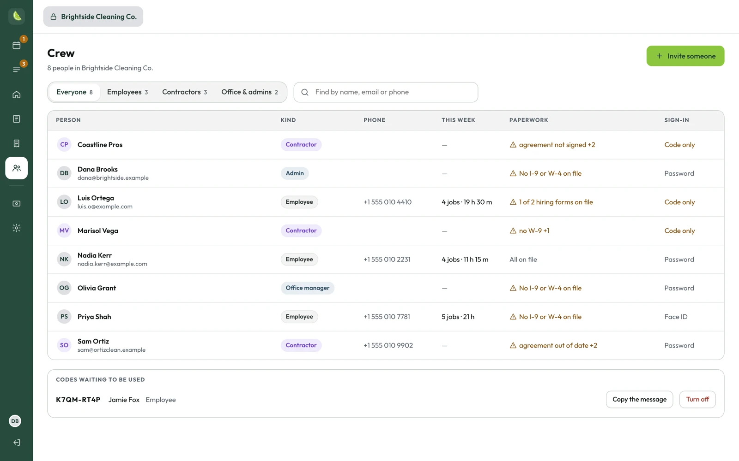Switch to the Office & admins tab

coord(249,92)
